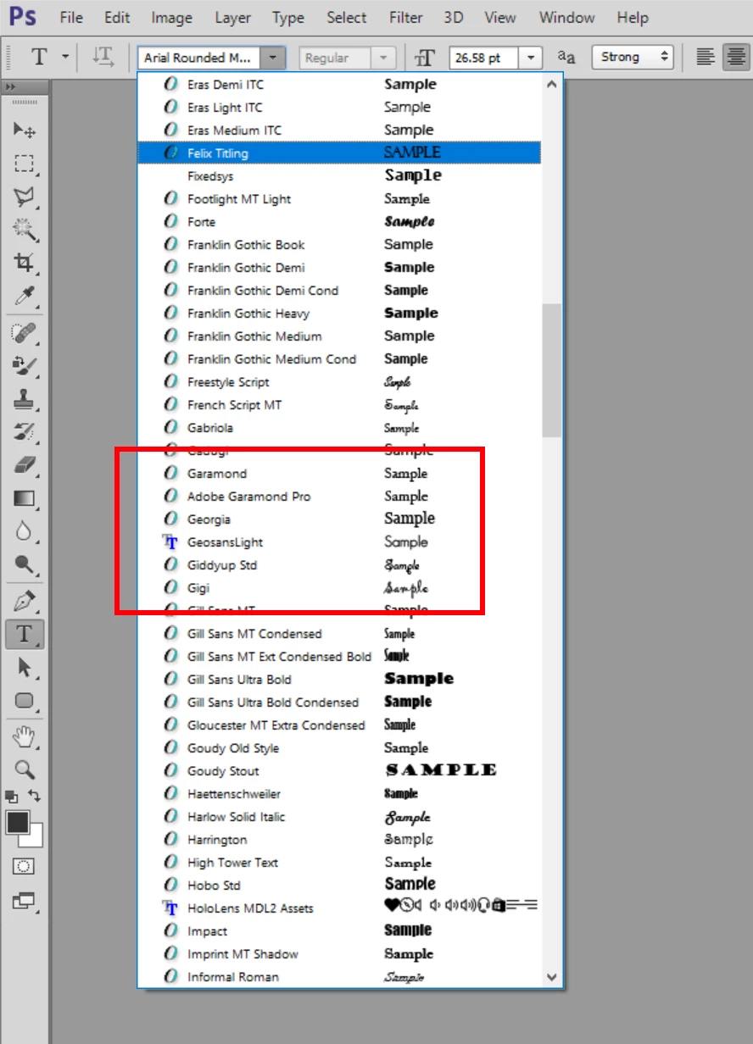
Task: Choose the Forte font
Action: 339,221
